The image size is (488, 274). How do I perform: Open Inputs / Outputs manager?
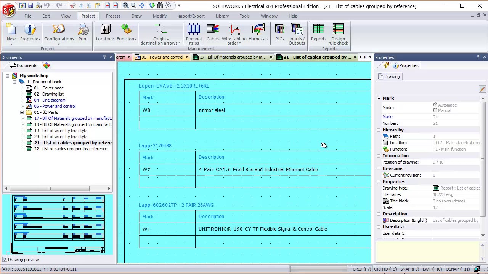(x=297, y=34)
